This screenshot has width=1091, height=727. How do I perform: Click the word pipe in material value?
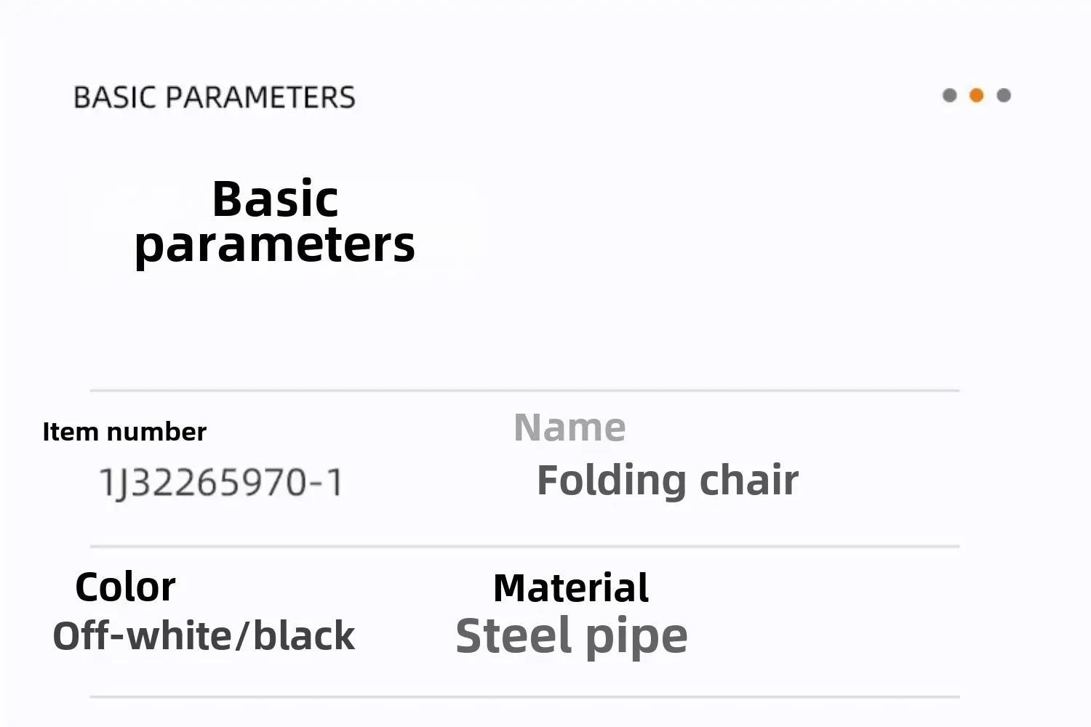coord(636,639)
